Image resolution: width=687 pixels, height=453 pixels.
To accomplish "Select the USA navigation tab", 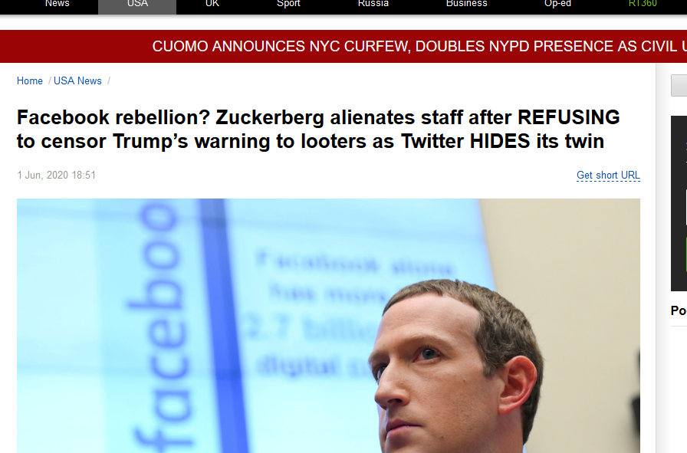I will click(137, 5).
